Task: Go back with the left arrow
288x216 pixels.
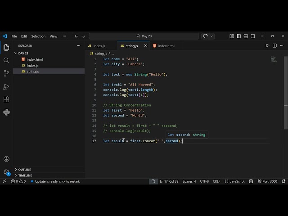Action: click(x=76, y=36)
